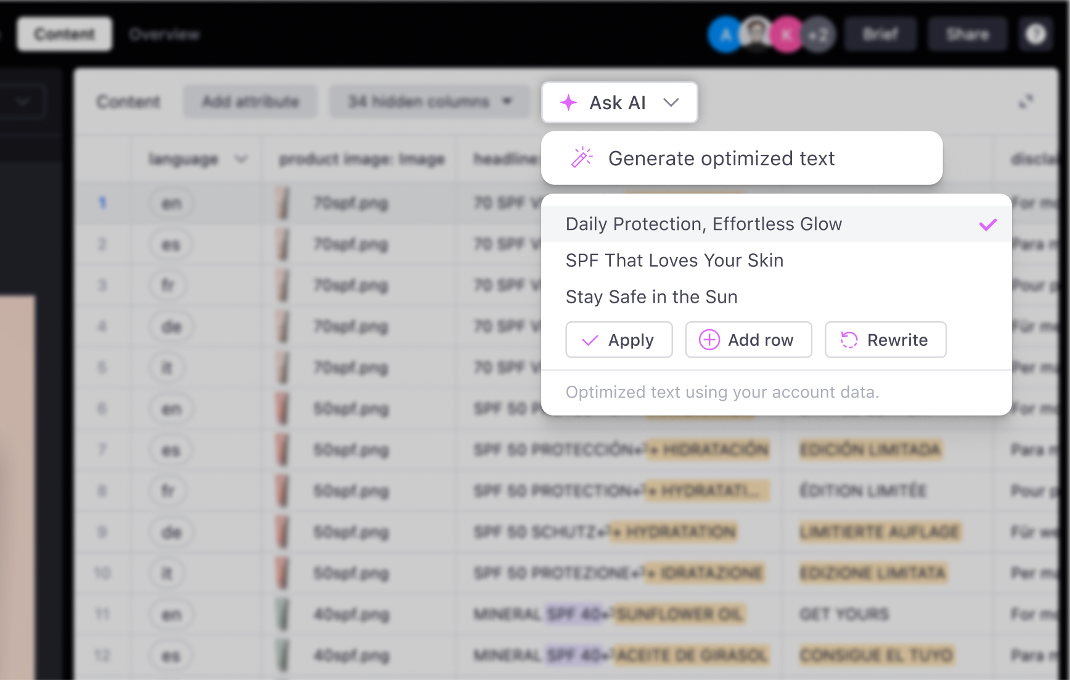This screenshot has width=1070, height=680.
Task: Click the Share button
Action: click(967, 35)
